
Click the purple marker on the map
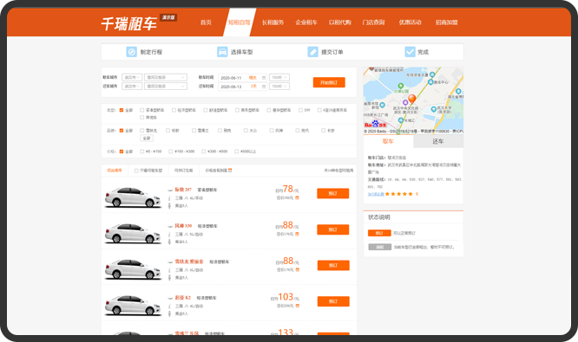405,102
